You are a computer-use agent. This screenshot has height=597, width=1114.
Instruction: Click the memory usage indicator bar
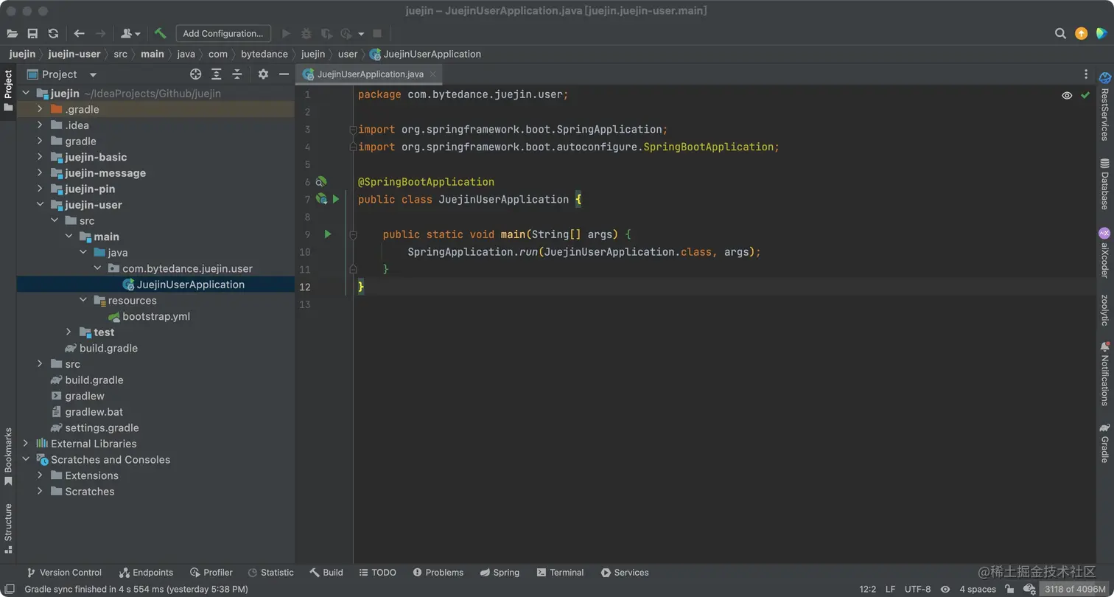coord(1073,589)
